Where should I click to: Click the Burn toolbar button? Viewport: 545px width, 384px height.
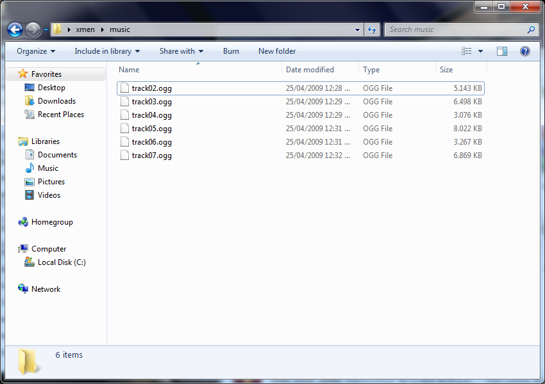(x=231, y=51)
